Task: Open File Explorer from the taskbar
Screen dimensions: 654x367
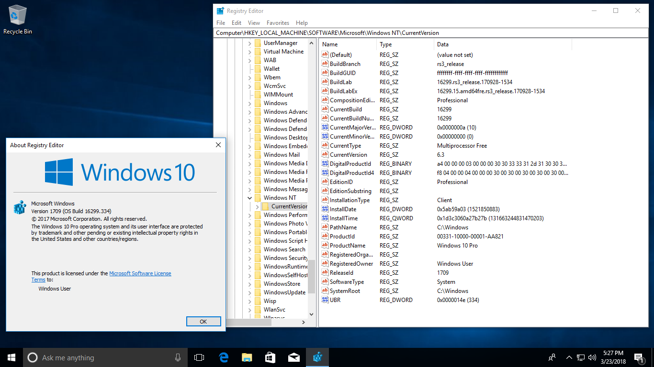Action: click(247, 357)
